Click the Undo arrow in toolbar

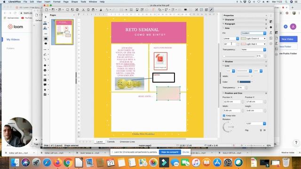click(x=107, y=9)
